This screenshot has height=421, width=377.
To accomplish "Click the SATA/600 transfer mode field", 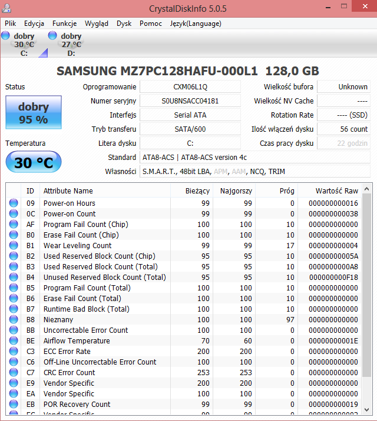I will pyautogui.click(x=190, y=129).
